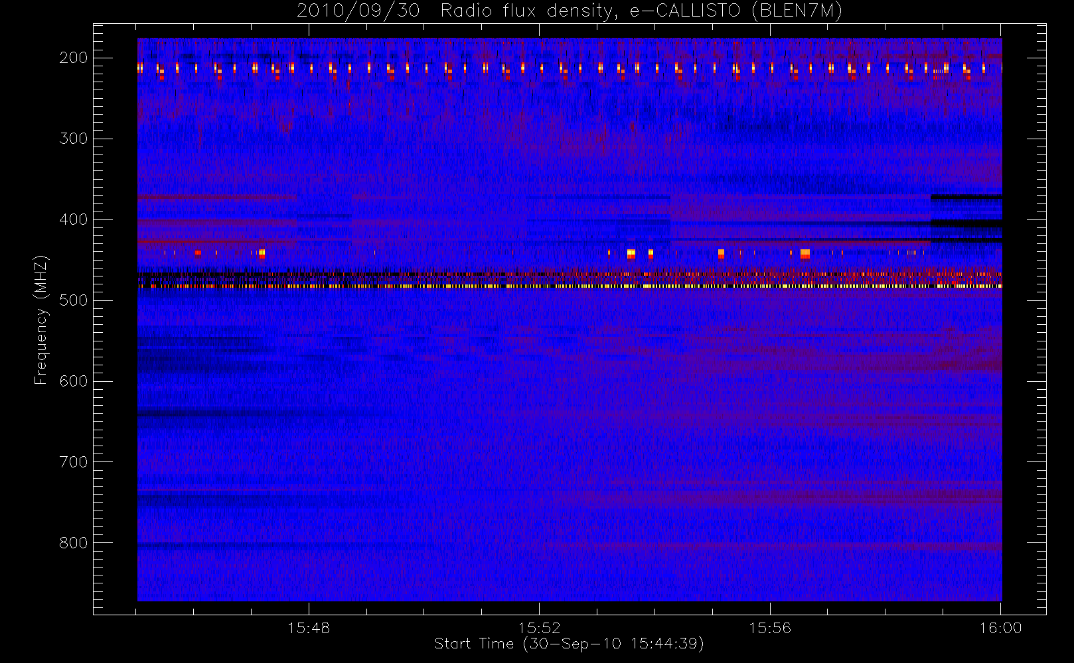Click the 15:56 time axis label
Viewport: 1074px width, 663px height.
tap(770, 628)
